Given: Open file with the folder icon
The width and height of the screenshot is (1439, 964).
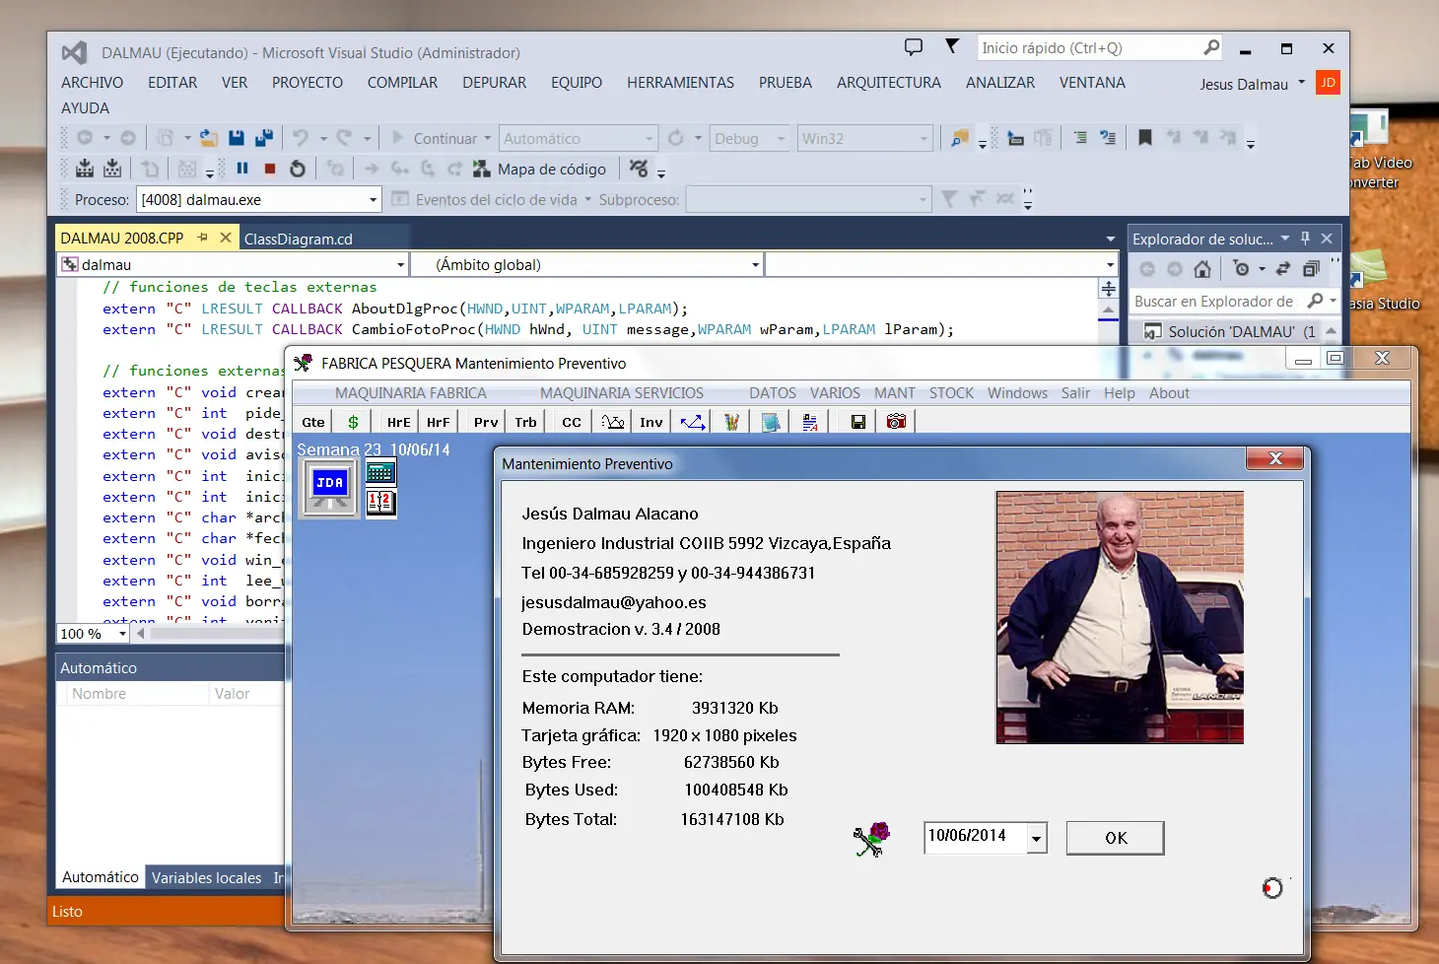Looking at the screenshot, I should [x=208, y=138].
